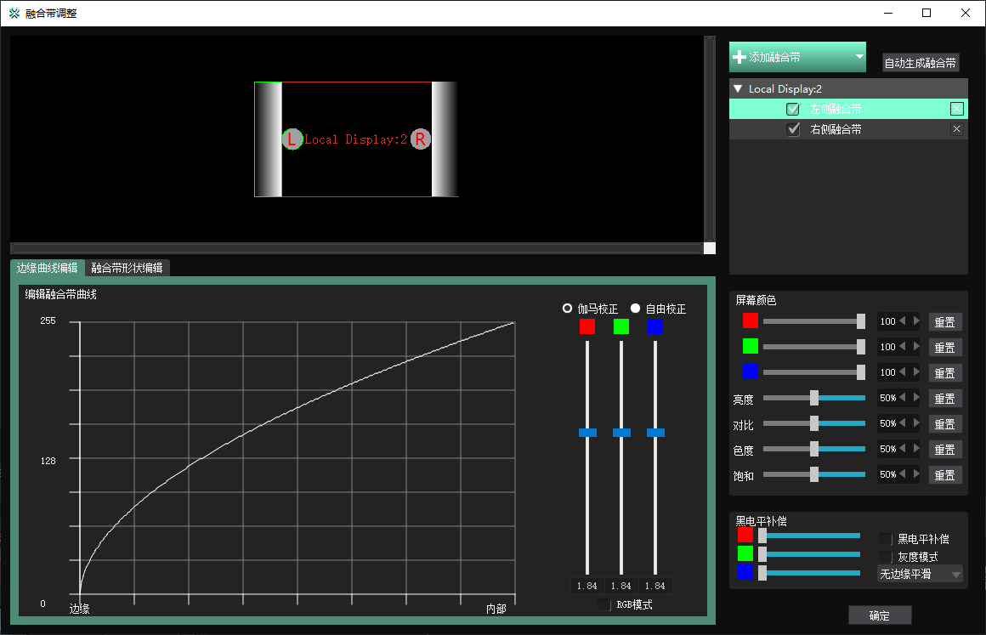Enable the RGB模式 checkbox
The width and height of the screenshot is (986, 635).
(604, 604)
